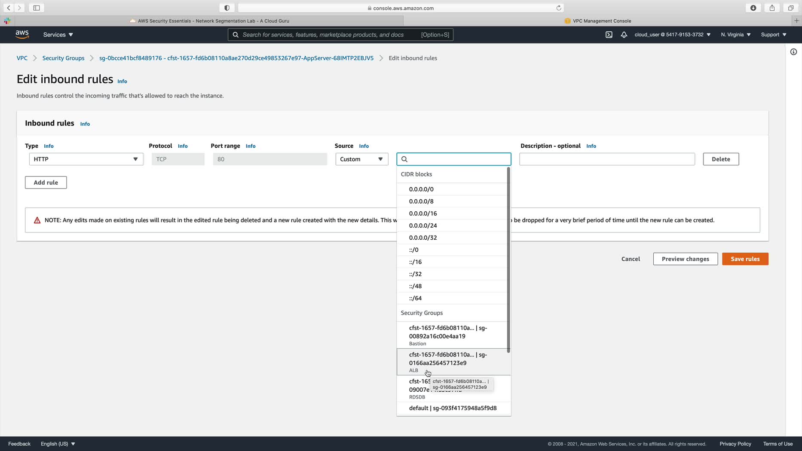
Task: Click the Info link beside Protocol
Action: [x=183, y=146]
